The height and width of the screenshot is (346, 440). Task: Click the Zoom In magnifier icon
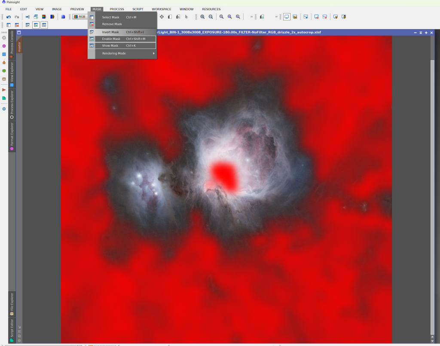pyautogui.click(x=202, y=17)
